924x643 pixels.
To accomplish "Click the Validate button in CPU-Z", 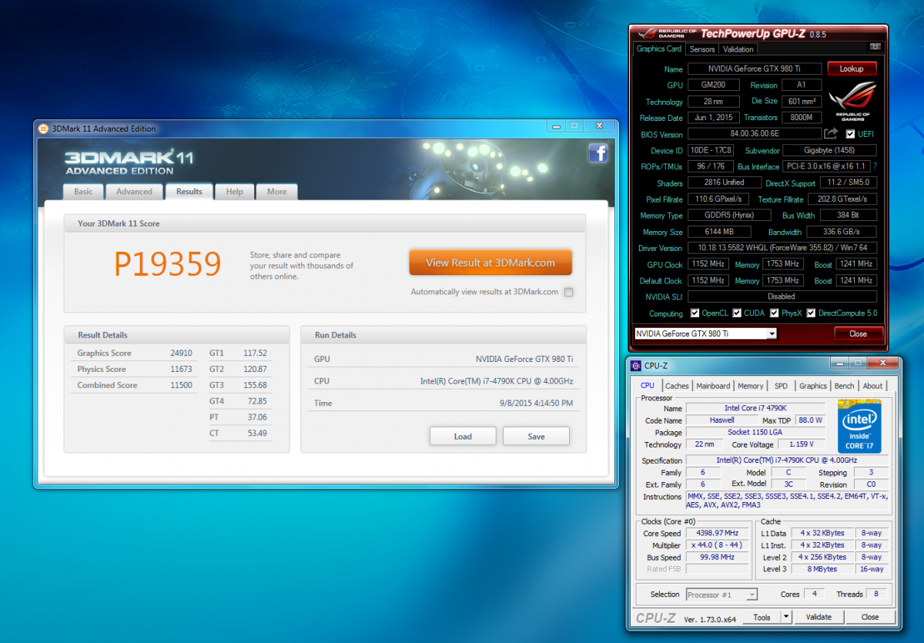I will pyautogui.click(x=819, y=617).
